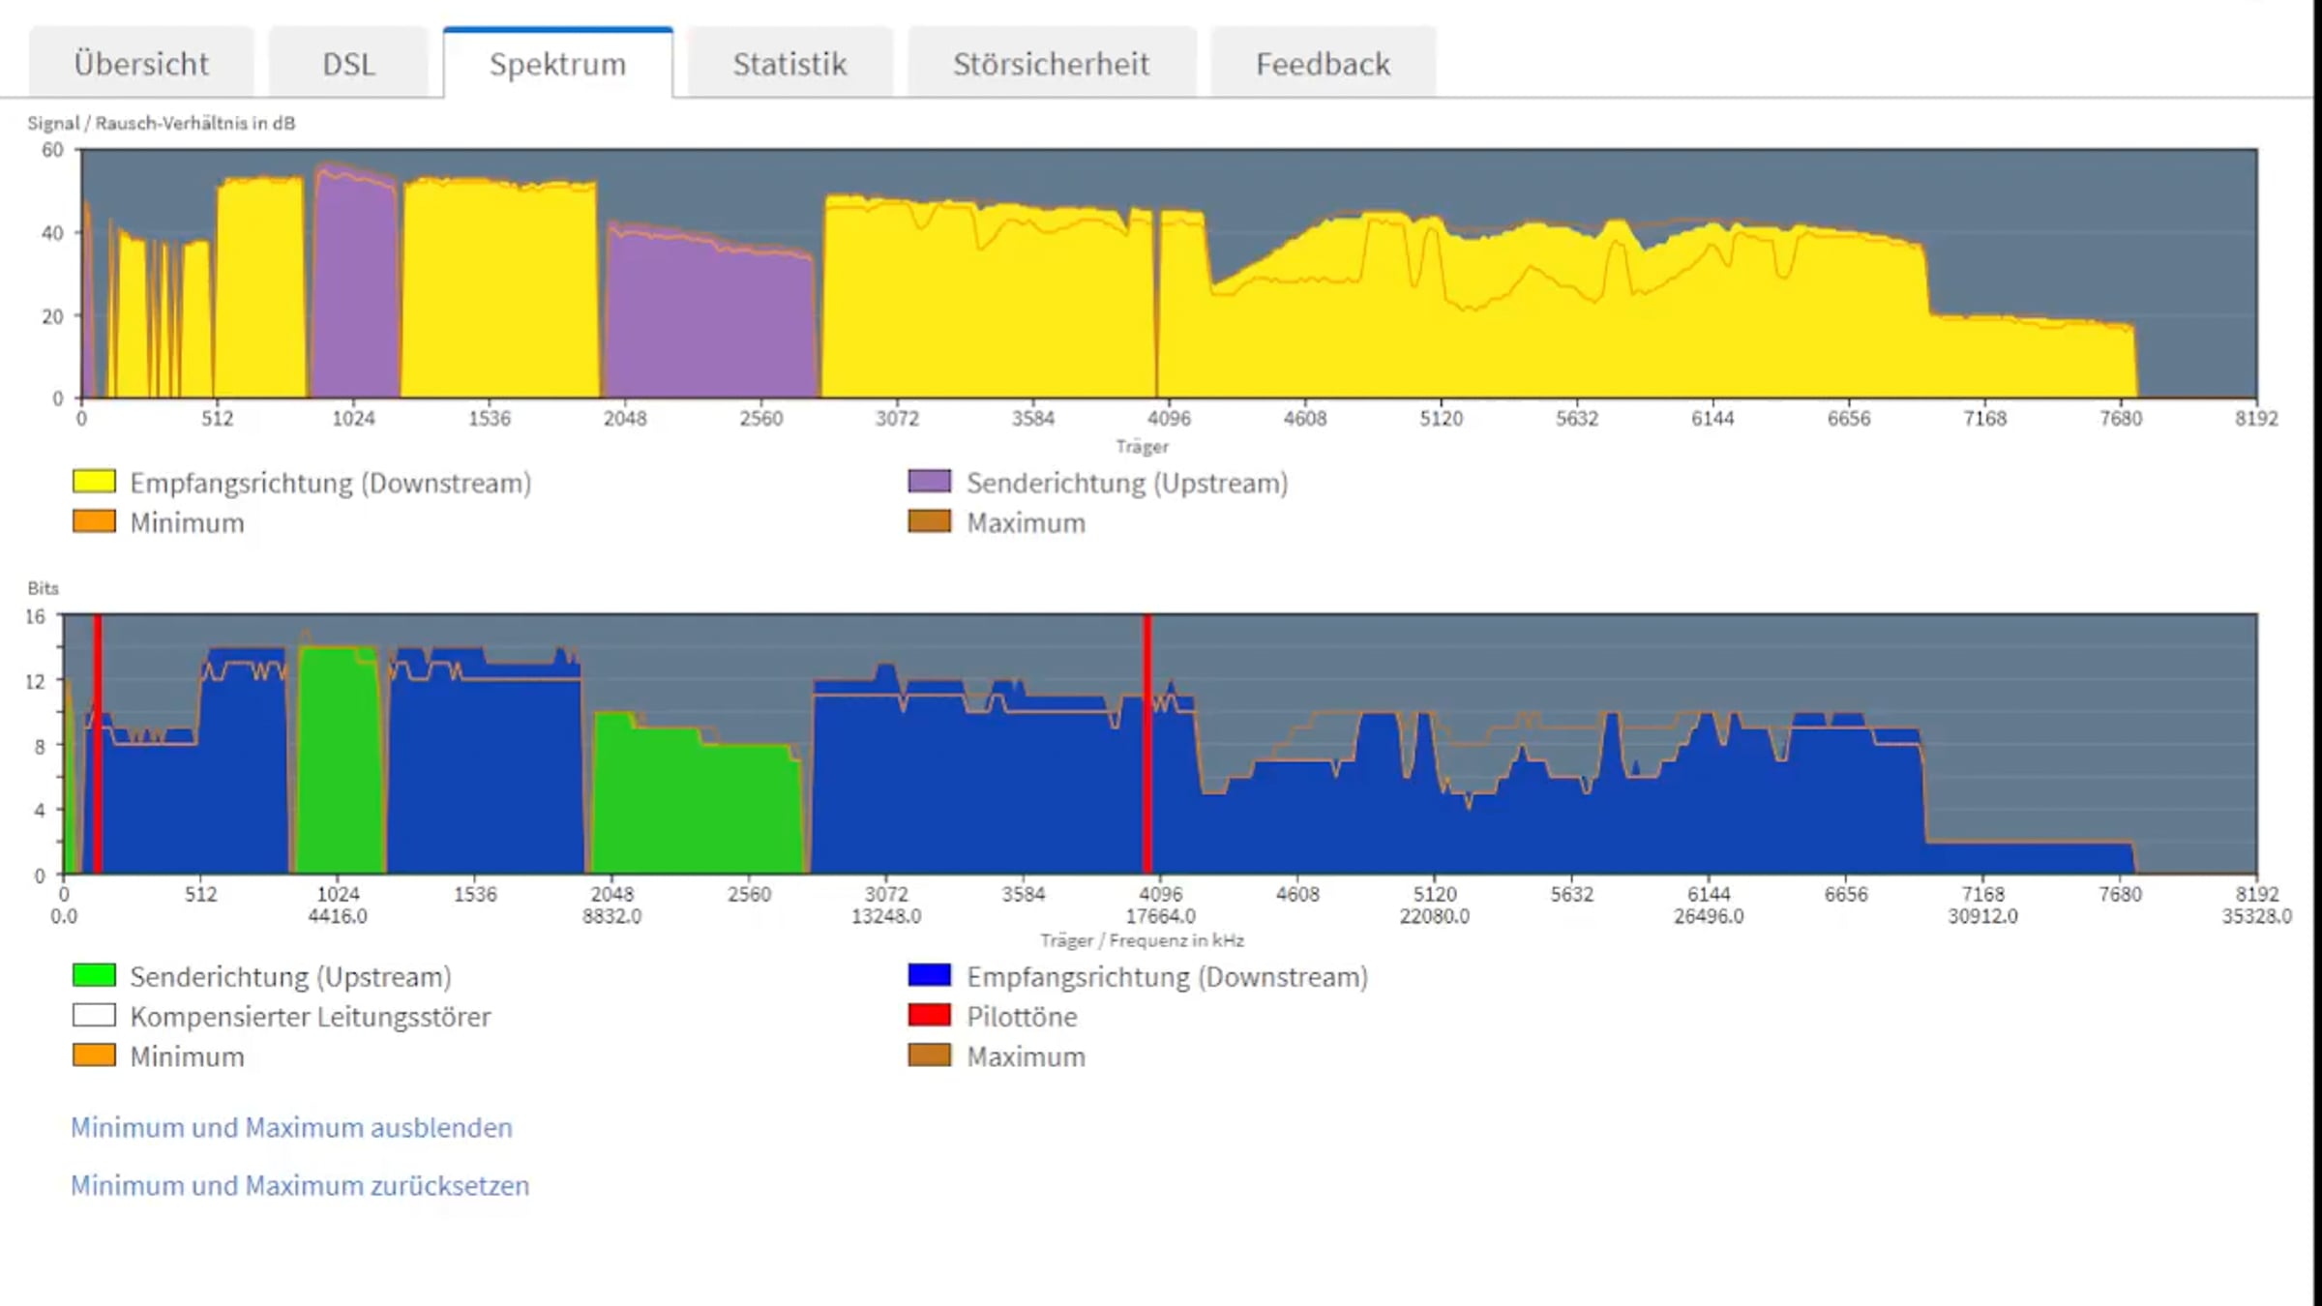Click purple Upstream swatch in SNR legend

pyautogui.click(x=930, y=482)
